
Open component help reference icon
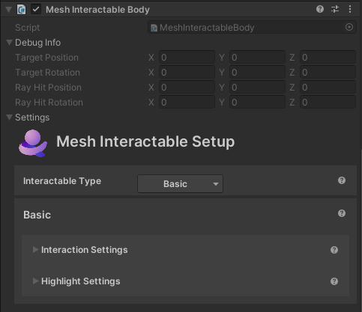pos(320,9)
